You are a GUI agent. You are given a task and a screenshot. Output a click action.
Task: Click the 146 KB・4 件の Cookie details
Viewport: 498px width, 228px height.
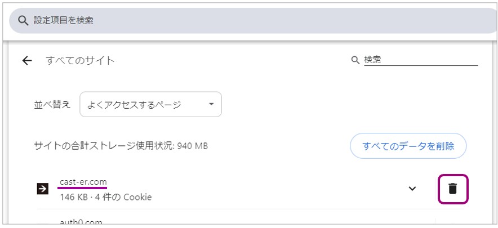click(x=105, y=197)
